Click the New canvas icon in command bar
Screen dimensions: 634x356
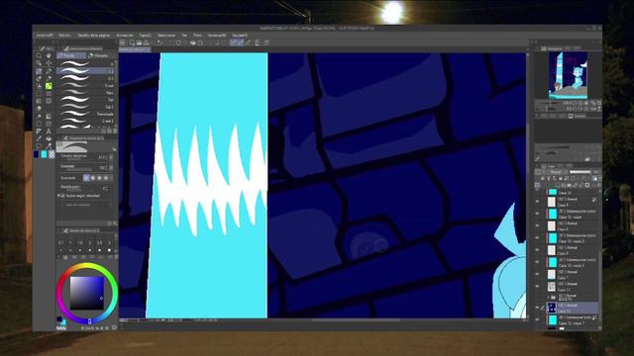pos(132,43)
